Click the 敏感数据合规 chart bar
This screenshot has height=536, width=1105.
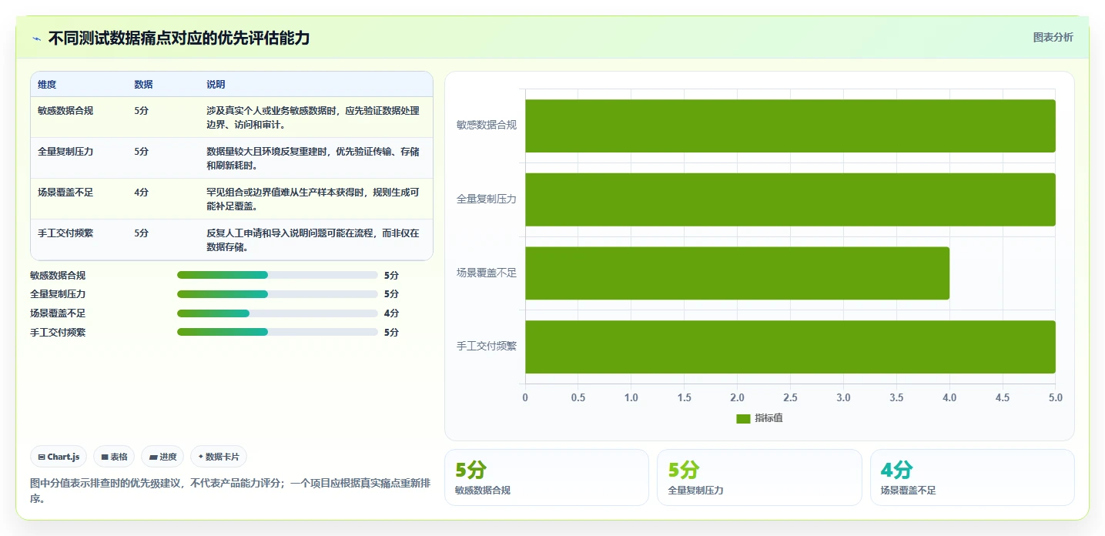click(x=790, y=126)
